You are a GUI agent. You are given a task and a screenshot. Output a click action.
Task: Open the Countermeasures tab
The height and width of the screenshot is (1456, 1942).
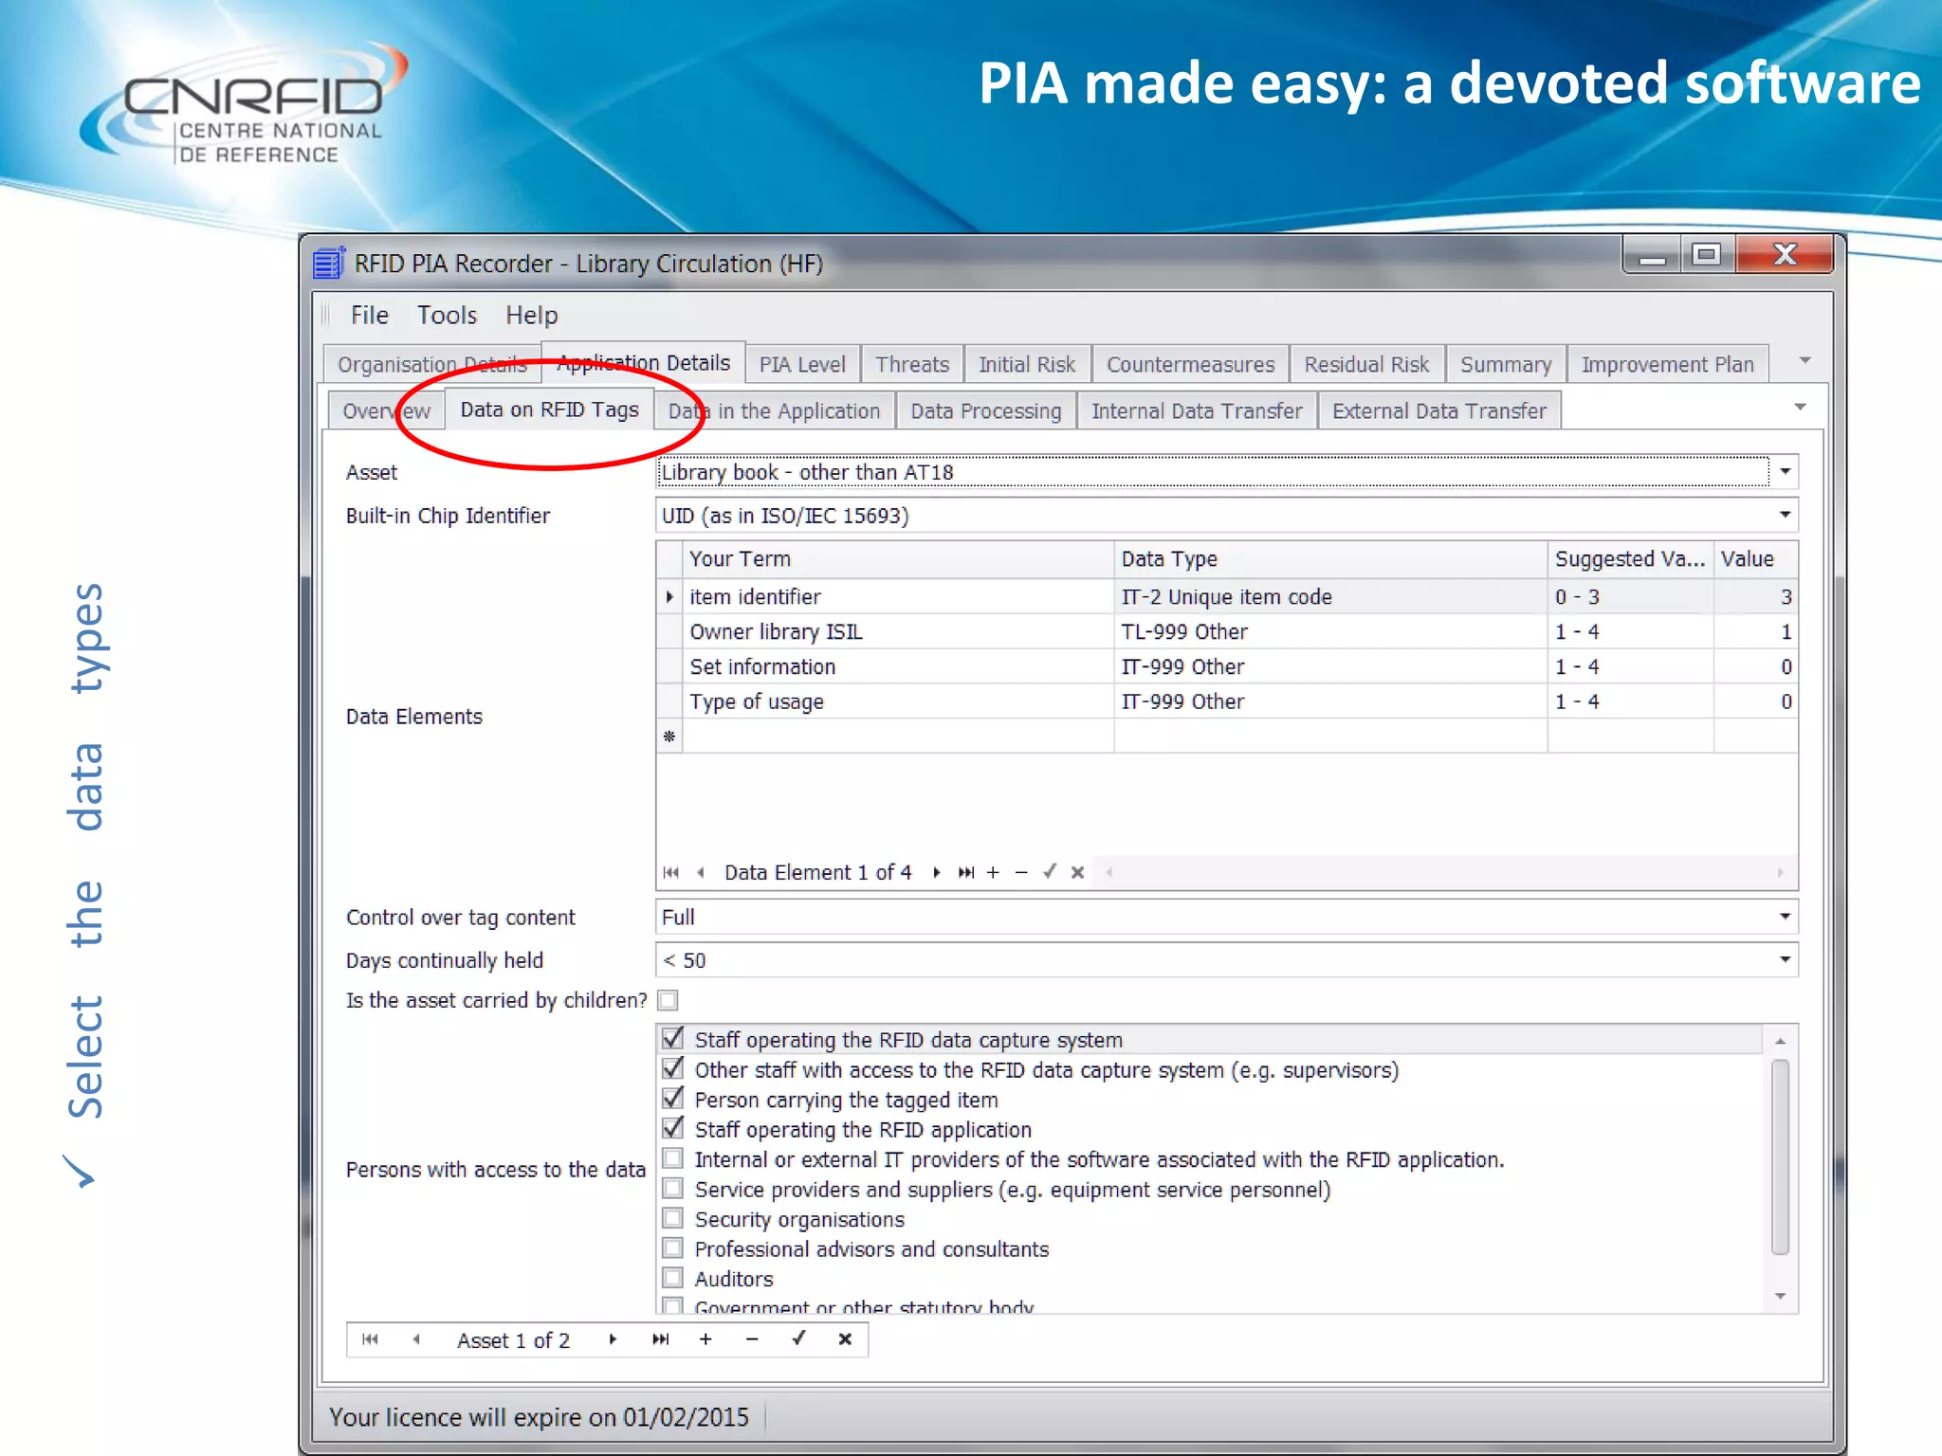pos(1190,365)
